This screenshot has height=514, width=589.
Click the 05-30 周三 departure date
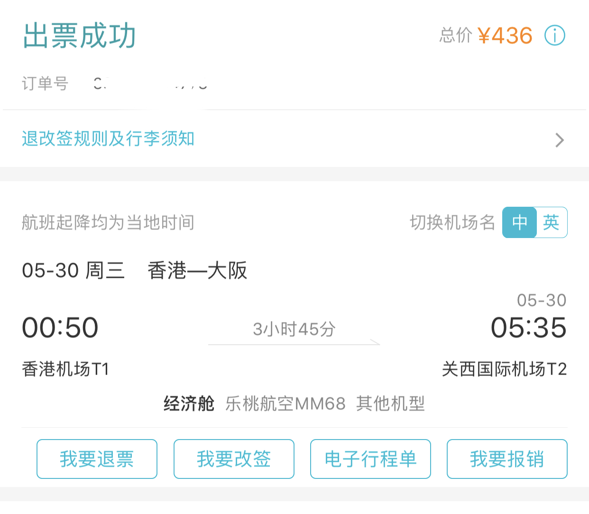[x=74, y=269]
